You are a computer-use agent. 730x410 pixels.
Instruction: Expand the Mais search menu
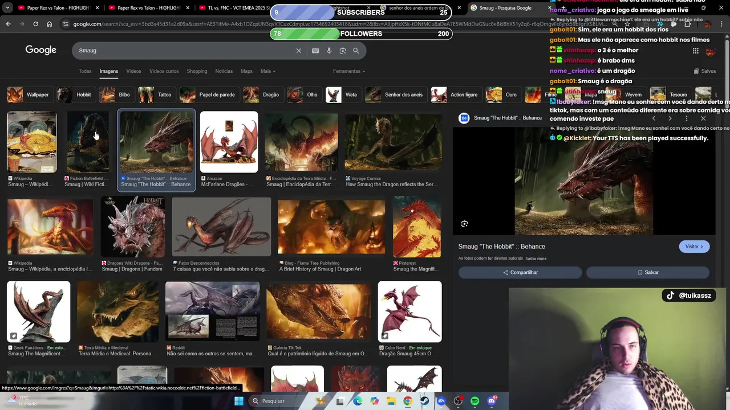268,71
